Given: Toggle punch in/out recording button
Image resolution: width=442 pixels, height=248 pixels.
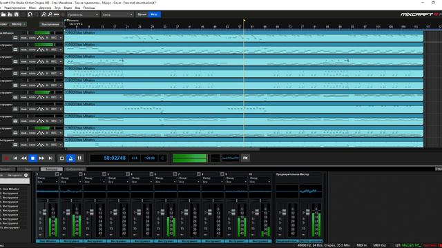Looking at the screenshot, I should coord(79,158).
